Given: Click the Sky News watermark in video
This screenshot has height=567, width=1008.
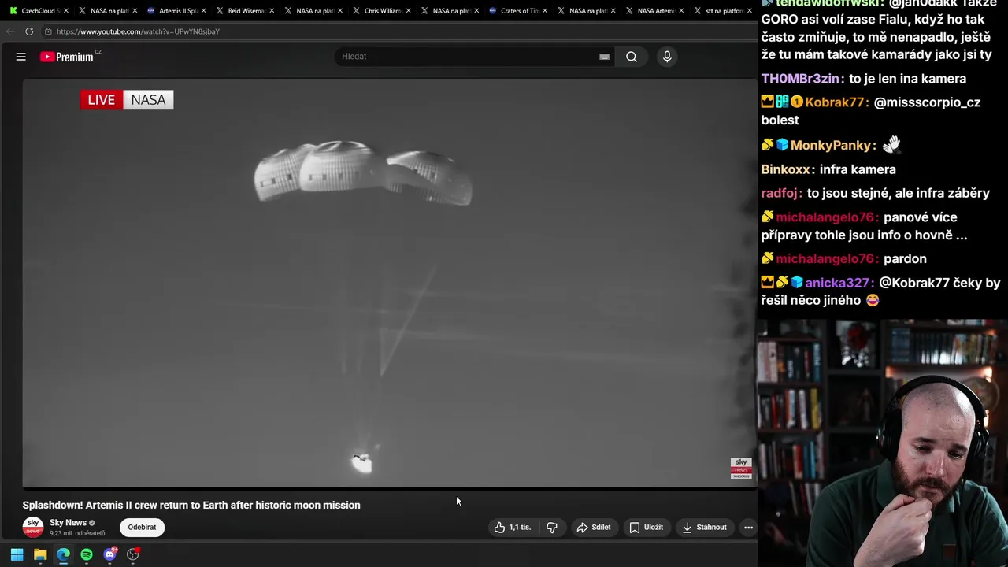Looking at the screenshot, I should pos(741,468).
